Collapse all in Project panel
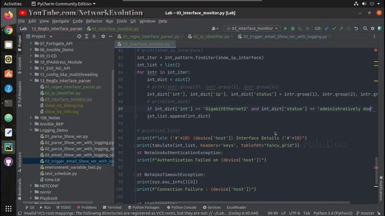The width and height of the screenshot is (385, 216). click(94, 36)
